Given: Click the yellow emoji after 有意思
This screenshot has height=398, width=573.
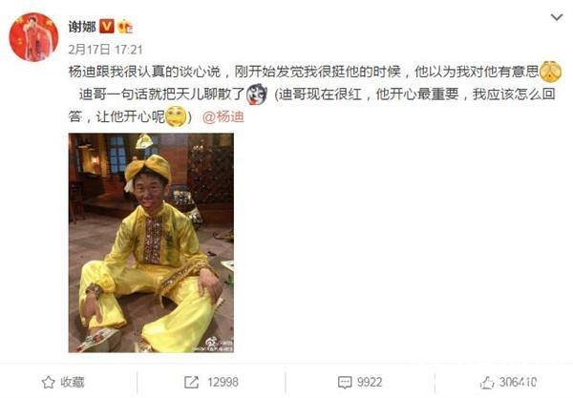Looking at the screenshot, I should (550, 72).
